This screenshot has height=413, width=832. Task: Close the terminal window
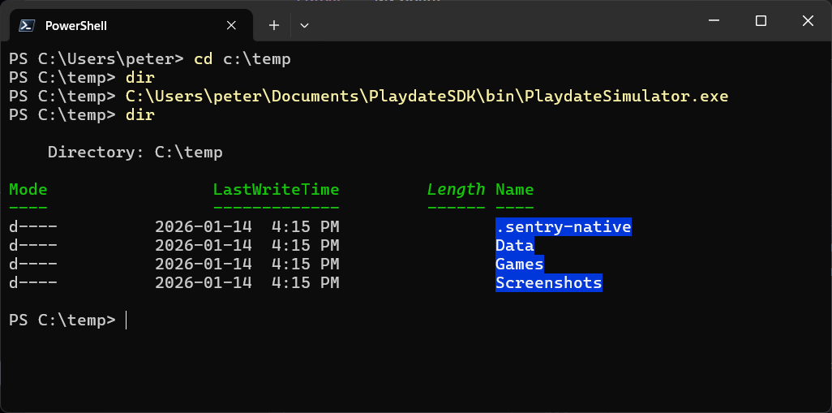808,21
